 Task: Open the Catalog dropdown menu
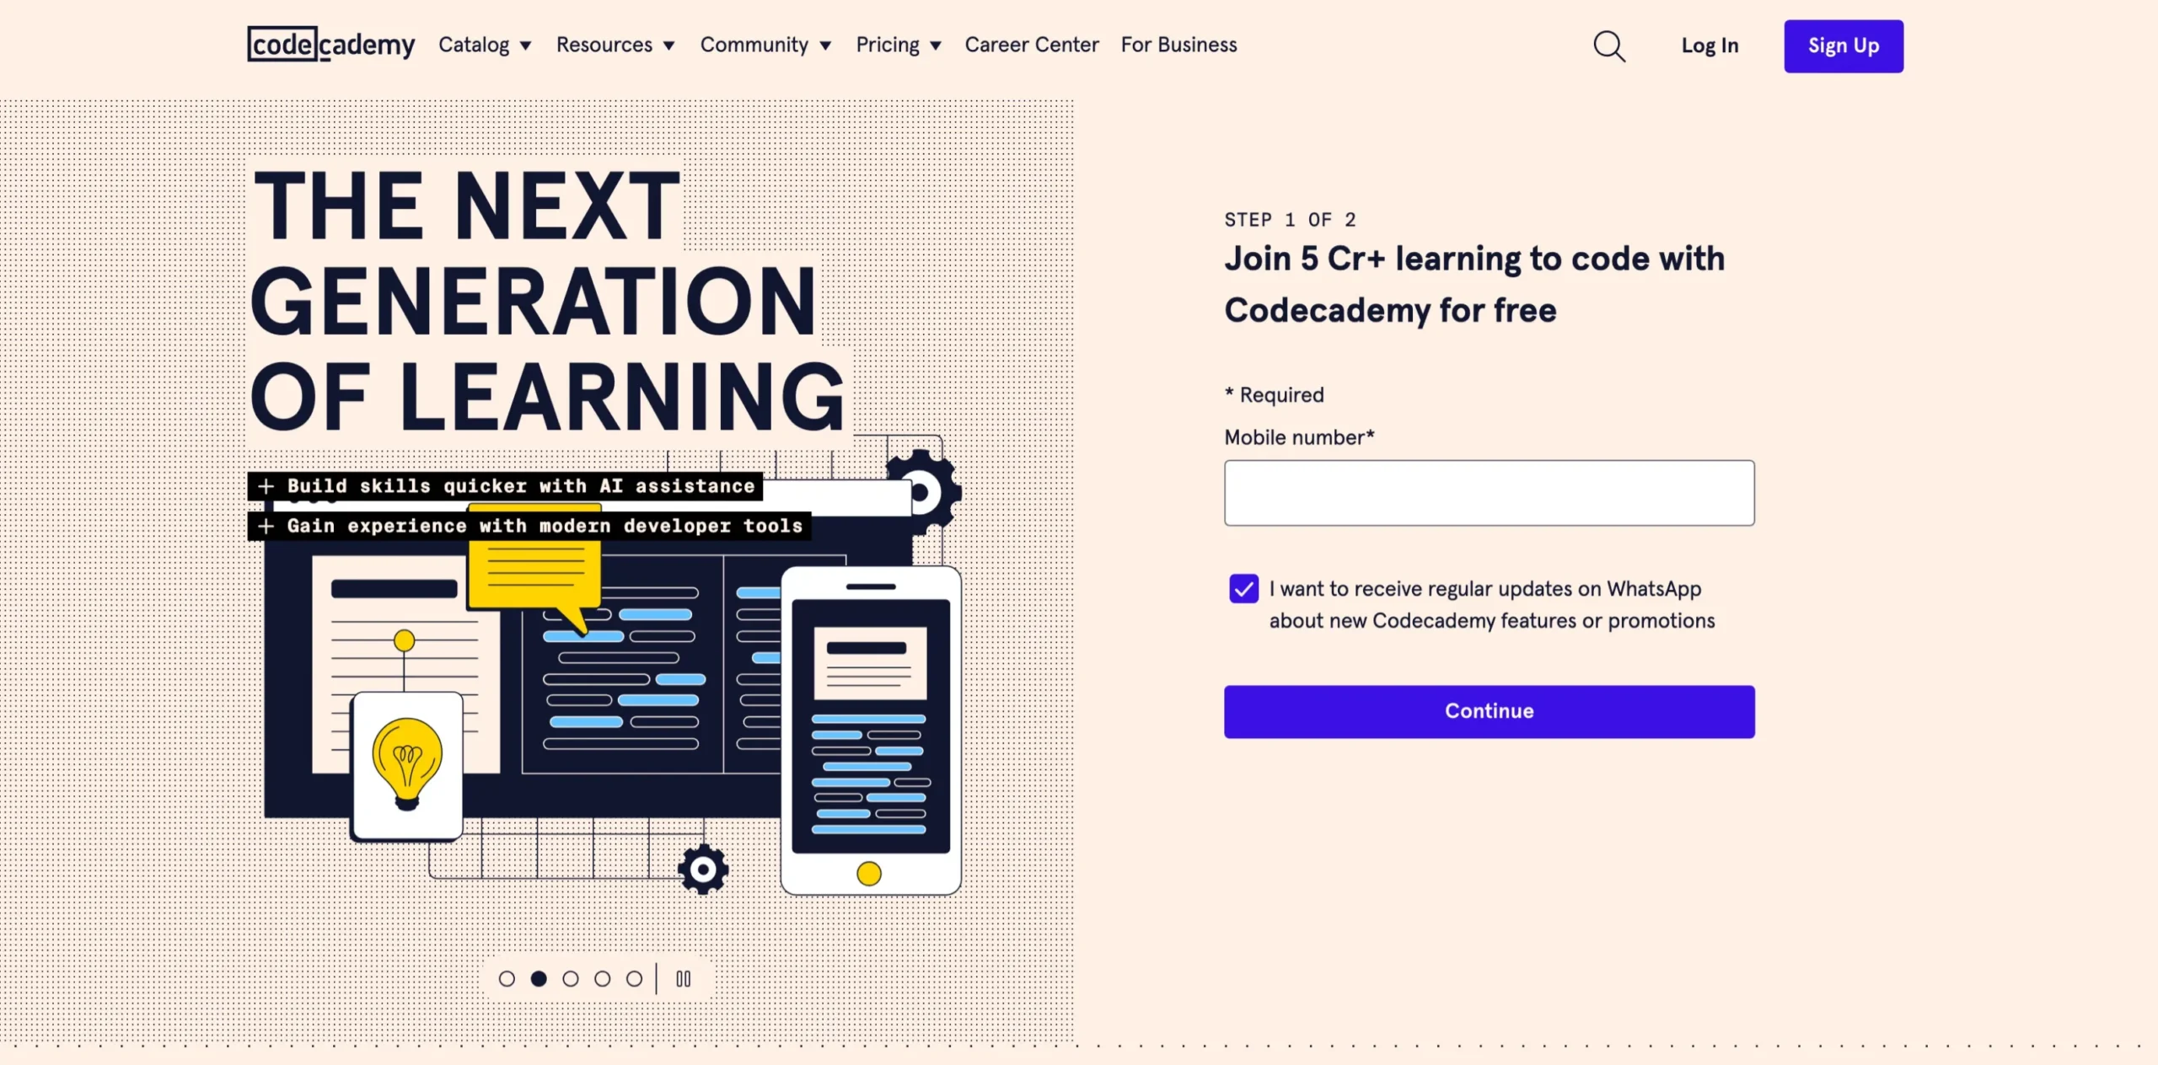pos(485,45)
